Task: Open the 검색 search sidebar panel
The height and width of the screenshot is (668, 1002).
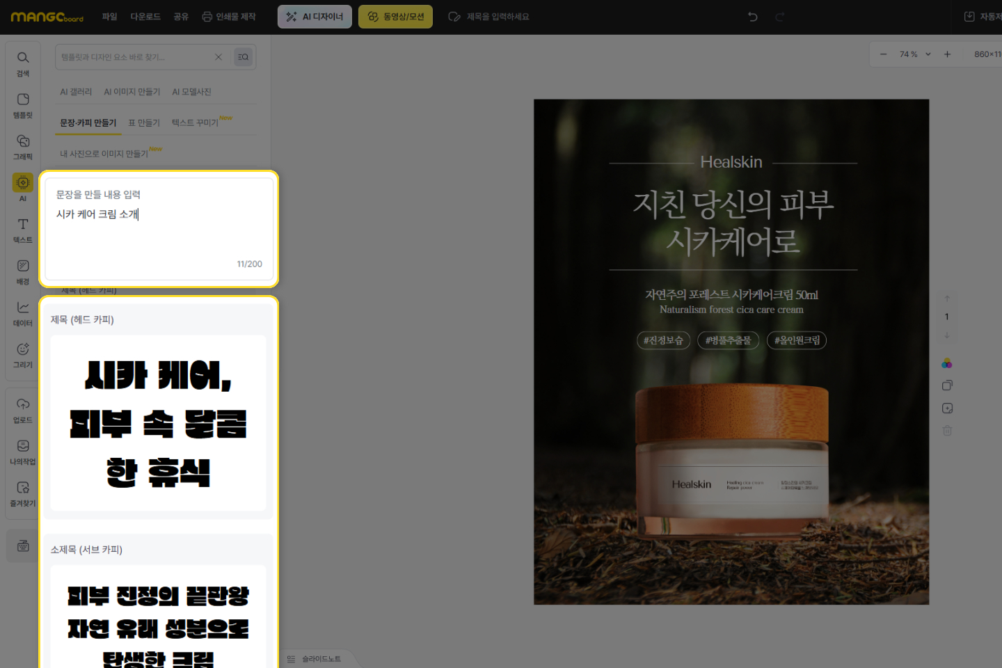Action: tap(23, 64)
